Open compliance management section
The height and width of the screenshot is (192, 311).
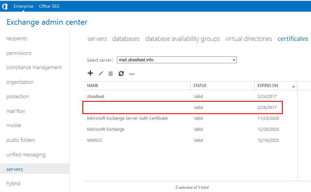(x=34, y=67)
